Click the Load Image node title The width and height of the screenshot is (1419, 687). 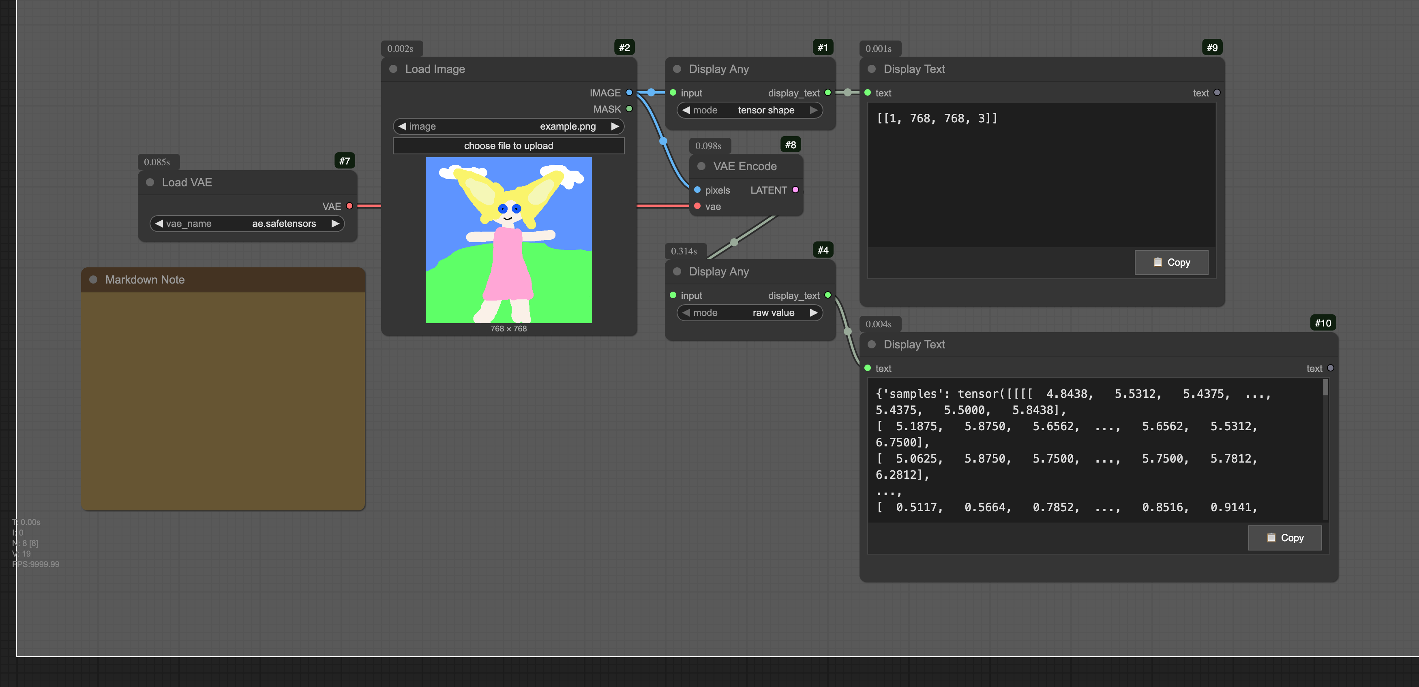pyautogui.click(x=435, y=69)
